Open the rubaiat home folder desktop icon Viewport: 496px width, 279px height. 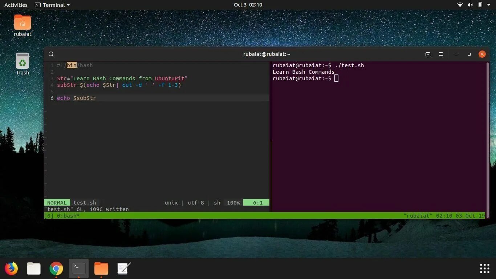pyautogui.click(x=23, y=25)
